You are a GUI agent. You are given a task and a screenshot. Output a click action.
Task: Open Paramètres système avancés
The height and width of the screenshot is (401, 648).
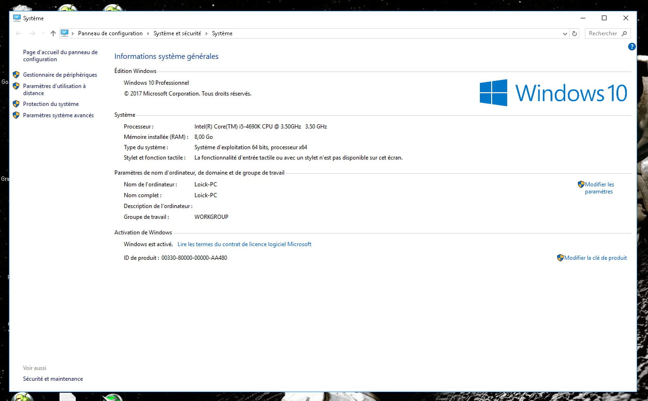[x=58, y=115]
